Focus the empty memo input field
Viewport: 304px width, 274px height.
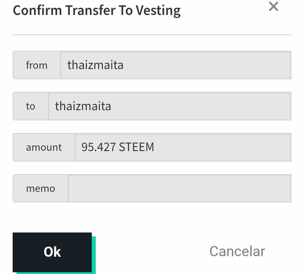[179, 188]
